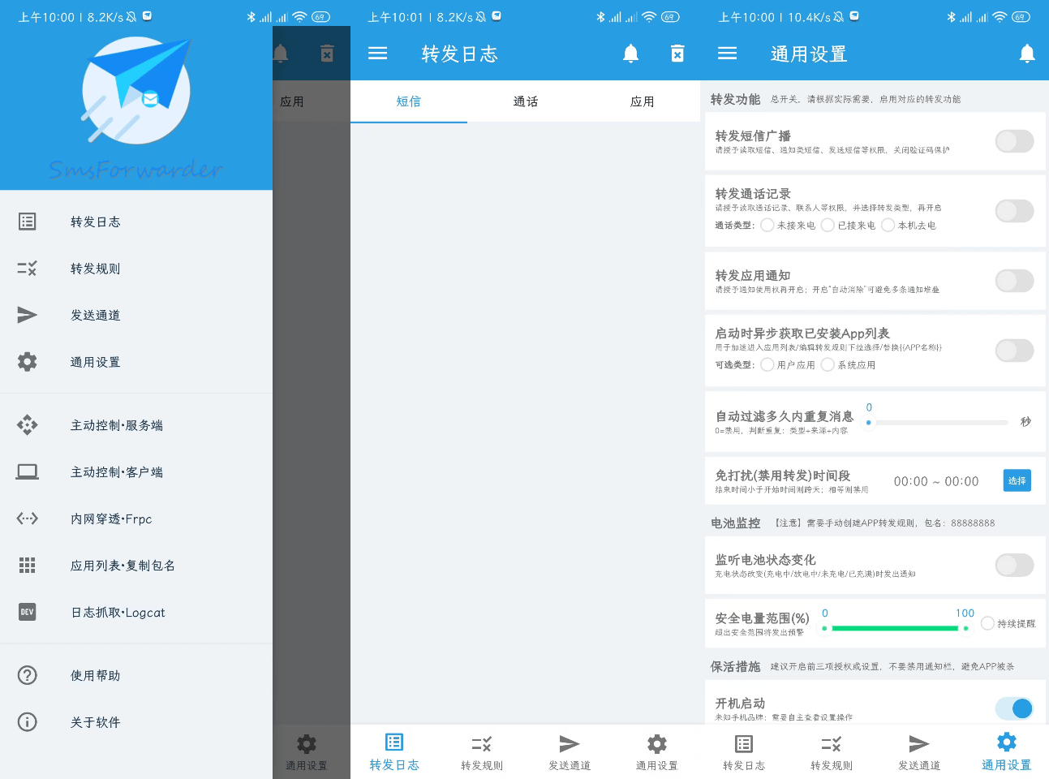Open 转发日志 bottom tab on 通用设置 screen
This screenshot has height=779, width=1049.
click(x=744, y=752)
